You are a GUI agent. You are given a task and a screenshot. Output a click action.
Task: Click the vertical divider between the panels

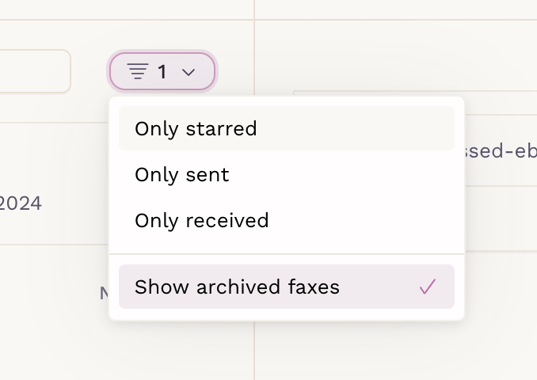[254, 349]
